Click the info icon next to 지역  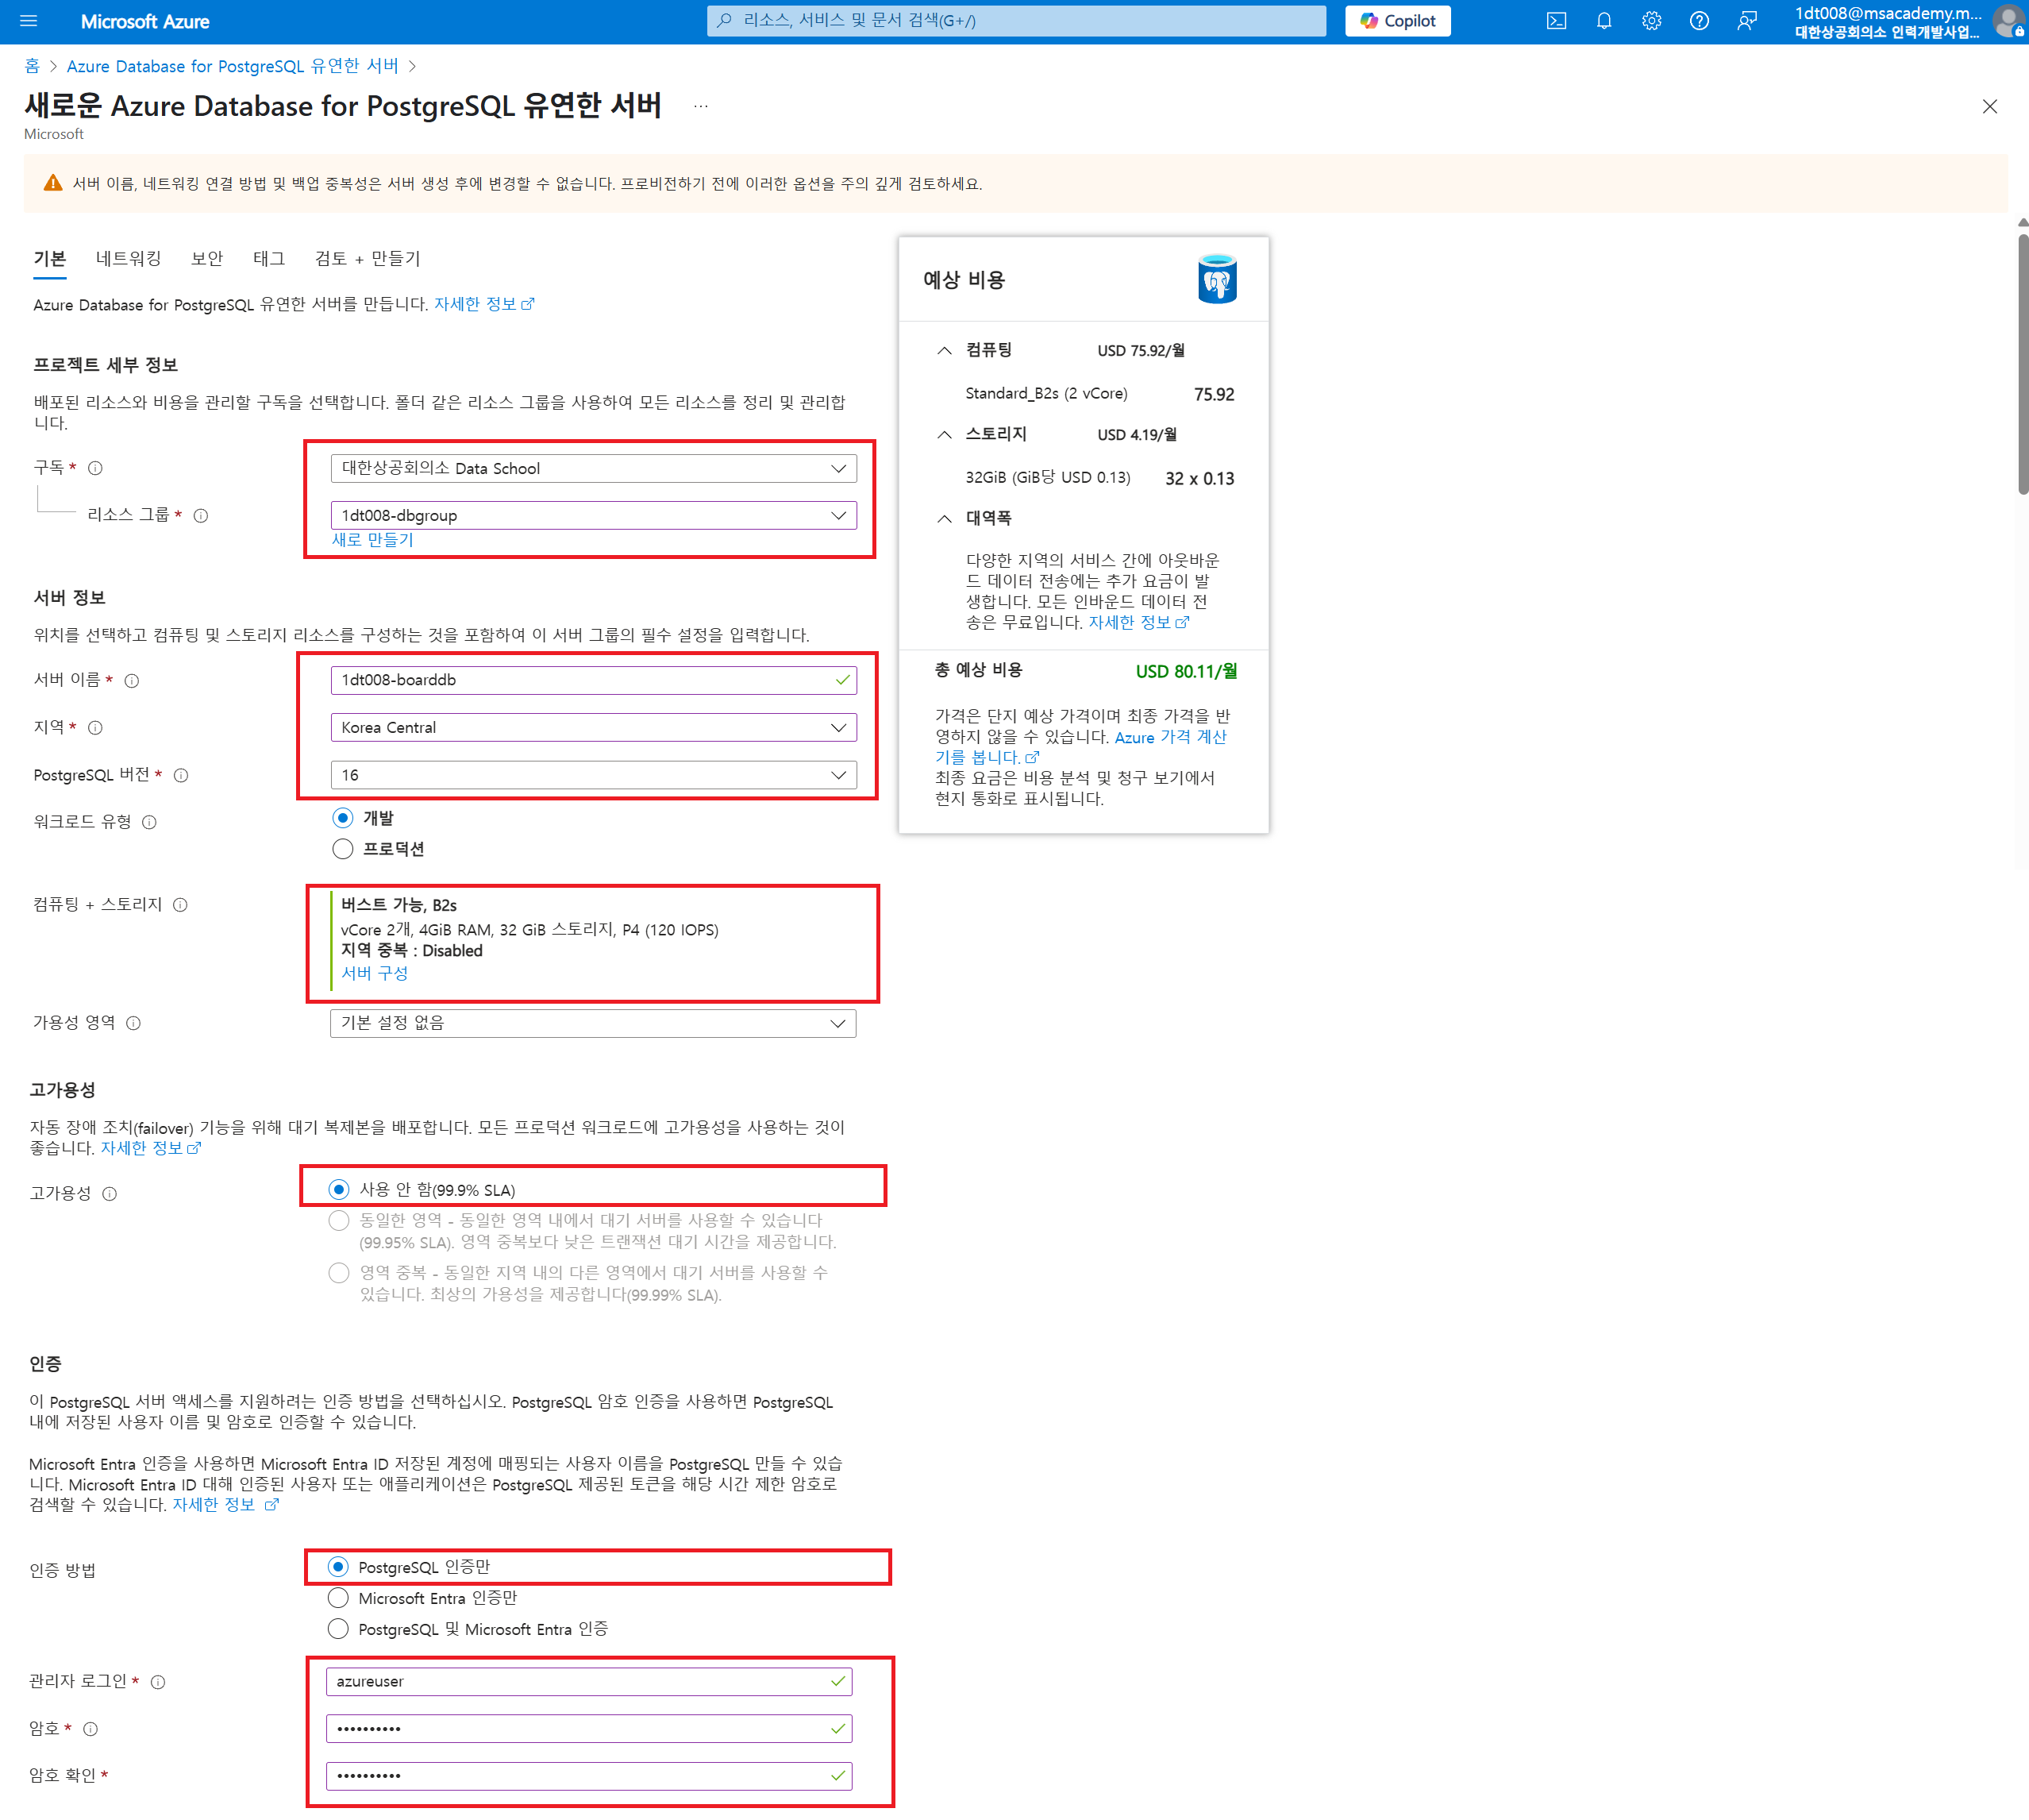coord(96,728)
